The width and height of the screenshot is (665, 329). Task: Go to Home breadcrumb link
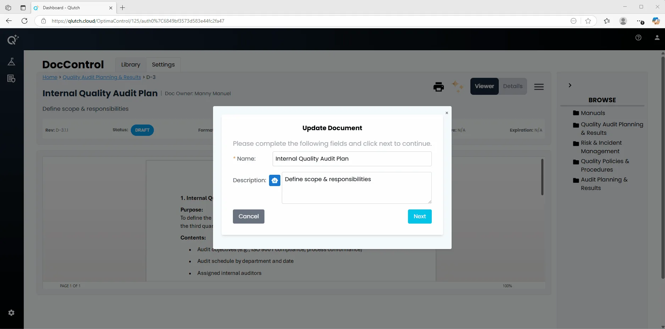click(x=50, y=77)
